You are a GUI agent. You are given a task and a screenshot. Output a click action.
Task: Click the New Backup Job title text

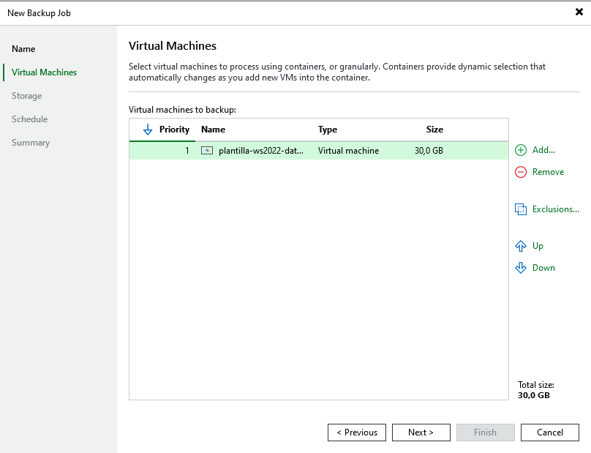click(39, 13)
